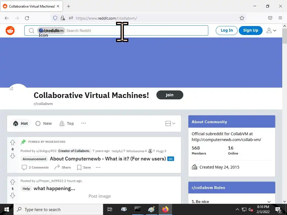Image resolution: width=287 pixels, height=215 pixels.
Task: Click the Firefox icon in the taskbar
Action: pyautogui.click(x=165, y=209)
